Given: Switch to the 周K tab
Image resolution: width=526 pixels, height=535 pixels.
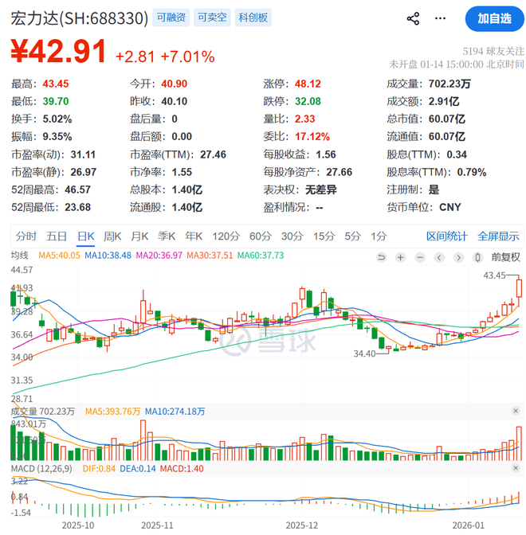Looking at the screenshot, I should (112, 236).
